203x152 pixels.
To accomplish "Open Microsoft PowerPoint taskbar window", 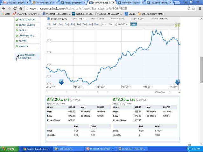I will 100,149.
